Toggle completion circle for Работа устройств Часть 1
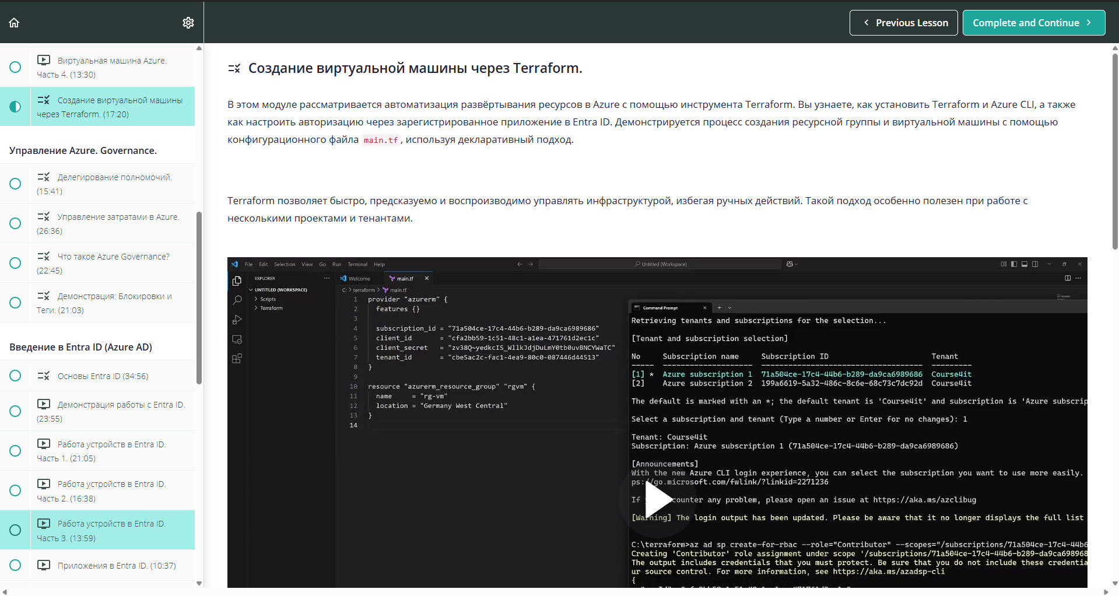The height and width of the screenshot is (596, 1119). [15, 451]
